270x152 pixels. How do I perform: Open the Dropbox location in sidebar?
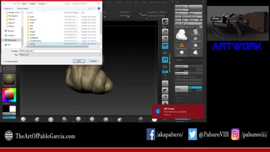9,31
